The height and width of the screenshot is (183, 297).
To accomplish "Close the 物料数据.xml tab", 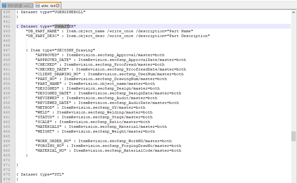I will [x=31, y=6].
